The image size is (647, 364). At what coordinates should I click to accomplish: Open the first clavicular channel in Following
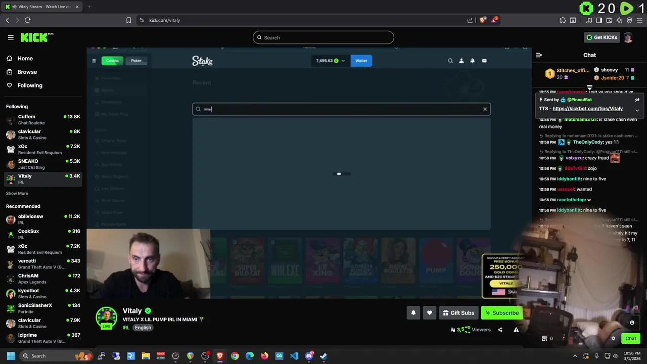43,134
